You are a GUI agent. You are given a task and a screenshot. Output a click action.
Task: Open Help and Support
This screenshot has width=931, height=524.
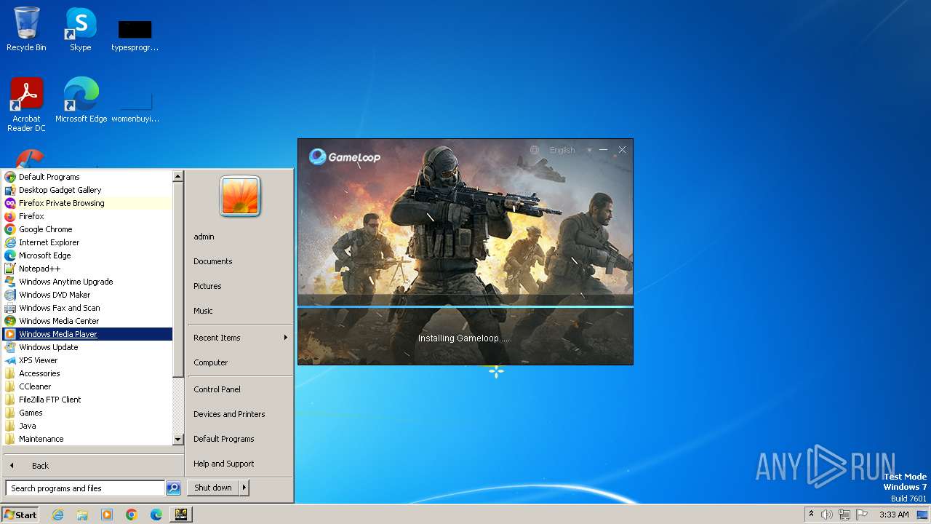239,464
